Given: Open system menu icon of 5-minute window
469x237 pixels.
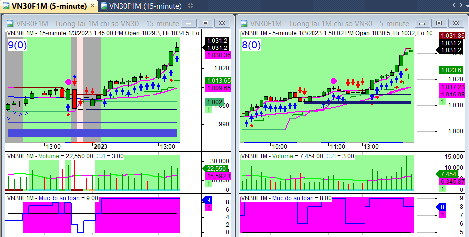Looking at the screenshot, I should pyautogui.click(x=244, y=23).
